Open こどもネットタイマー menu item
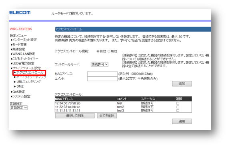The image size is (228, 147). [24, 58]
